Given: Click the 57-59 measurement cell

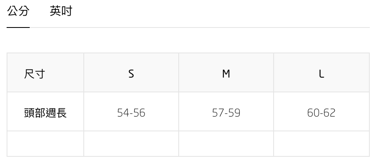Looking at the screenshot, I should coord(226,113).
